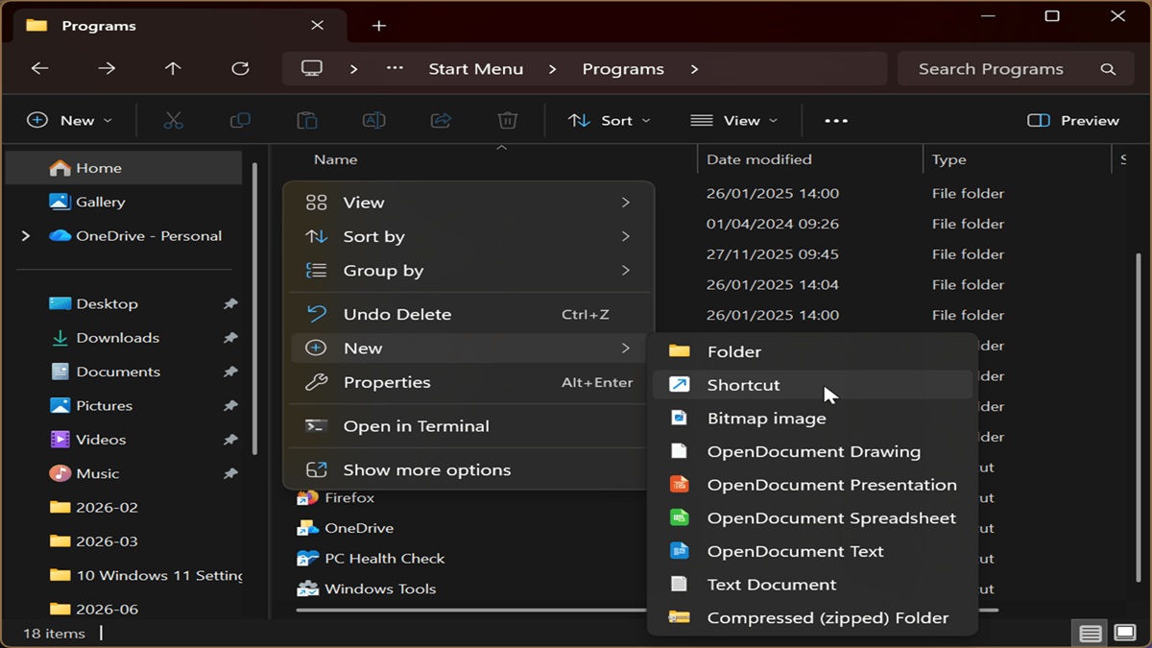Unpin Videos using its pin icon
The image size is (1152, 648).
(x=230, y=440)
